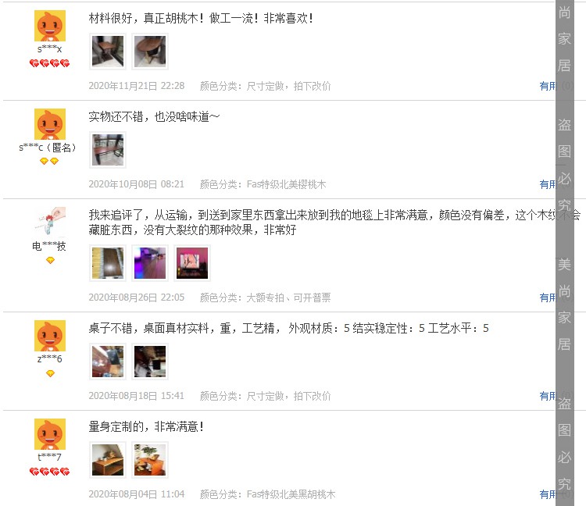Mark the 2020年08月04日 review as 有用
The height and width of the screenshot is (506, 586).
click(x=548, y=494)
